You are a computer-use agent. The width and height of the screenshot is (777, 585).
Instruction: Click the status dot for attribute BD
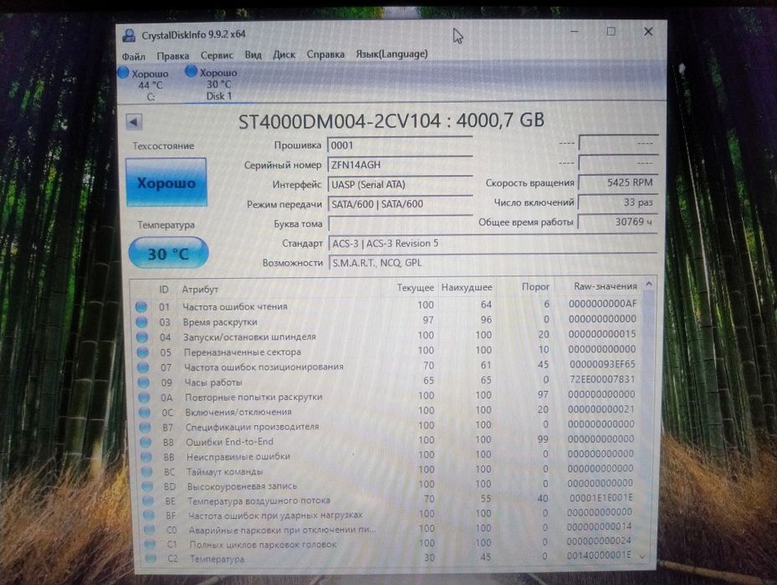click(x=147, y=487)
